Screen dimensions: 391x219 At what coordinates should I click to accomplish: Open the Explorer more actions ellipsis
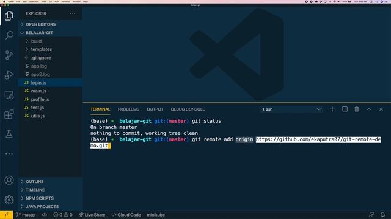coord(73,13)
